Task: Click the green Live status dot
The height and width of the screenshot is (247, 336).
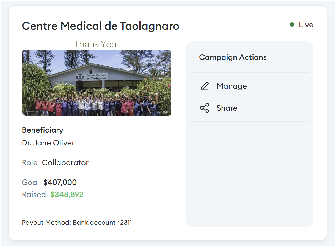Action: [x=292, y=25]
